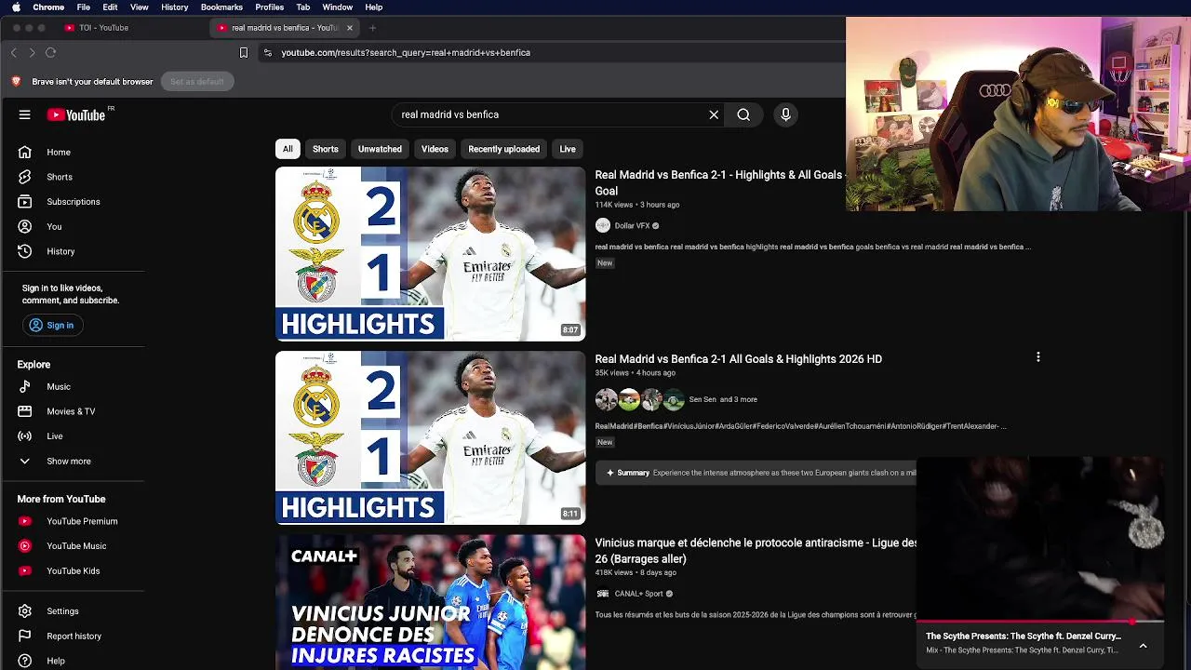Click the Summary section of second video
1191x670 pixels.
[x=756, y=473]
